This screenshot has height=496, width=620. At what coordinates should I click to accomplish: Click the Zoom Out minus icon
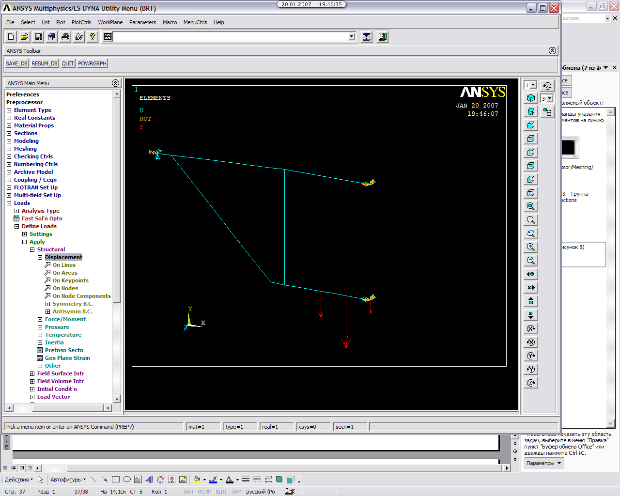531,261
